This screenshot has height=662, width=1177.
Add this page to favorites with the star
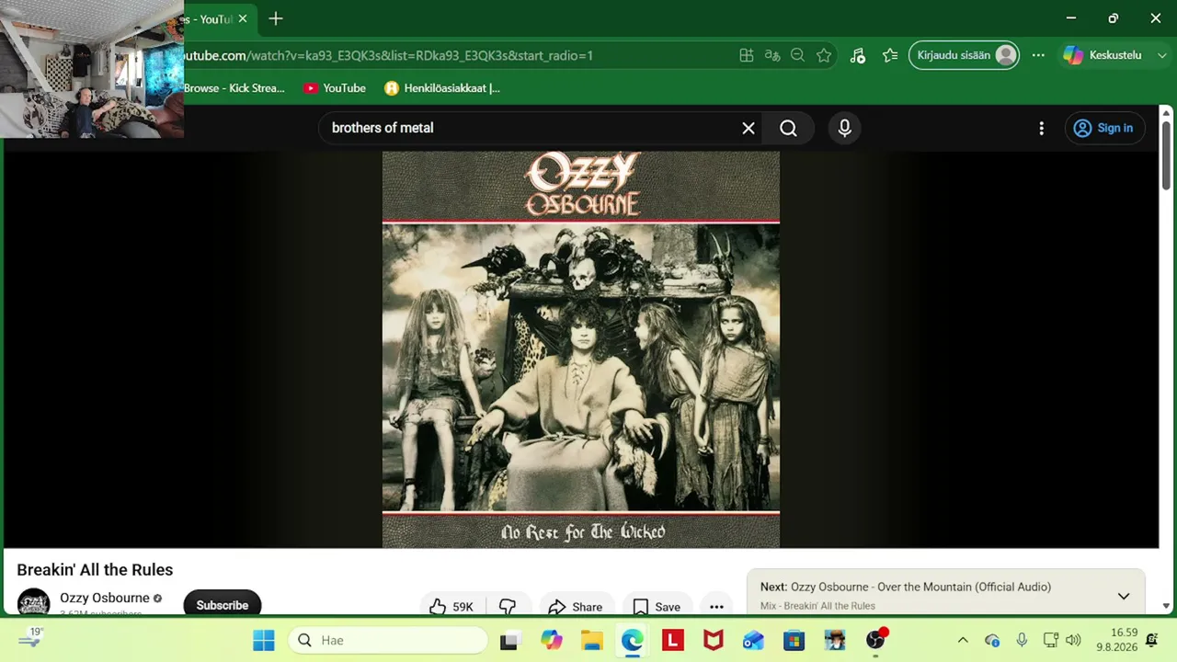click(x=824, y=55)
